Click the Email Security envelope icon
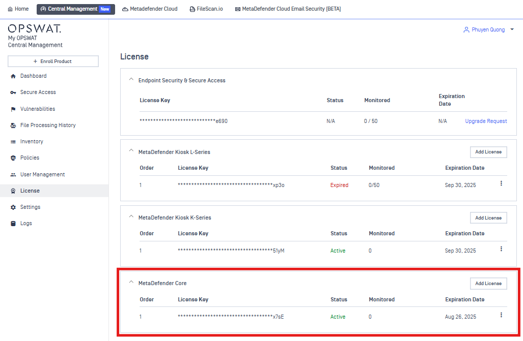523x341 pixels. (x=237, y=9)
